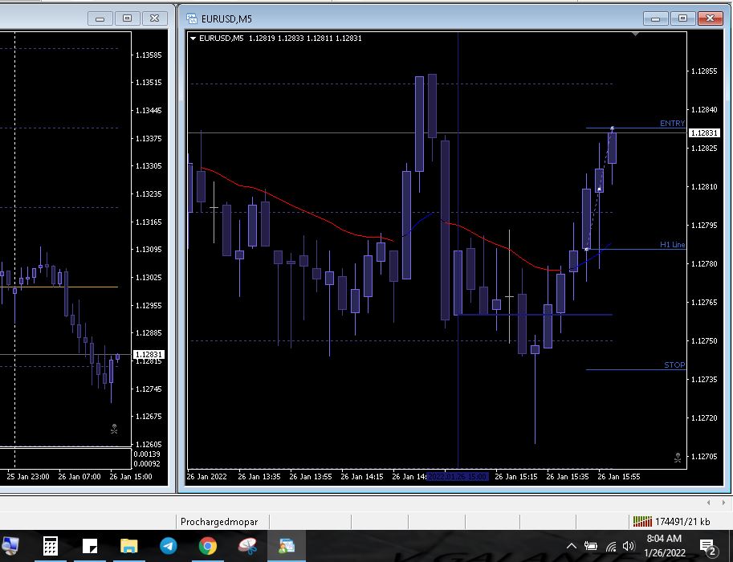This screenshot has width=733, height=562.
Task: Select the ENTRY line label
Action: tap(672, 124)
